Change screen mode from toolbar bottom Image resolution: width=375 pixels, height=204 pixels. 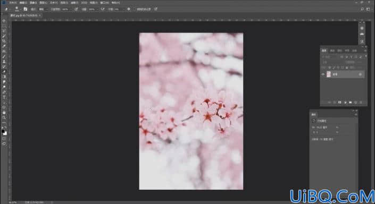tap(4, 143)
